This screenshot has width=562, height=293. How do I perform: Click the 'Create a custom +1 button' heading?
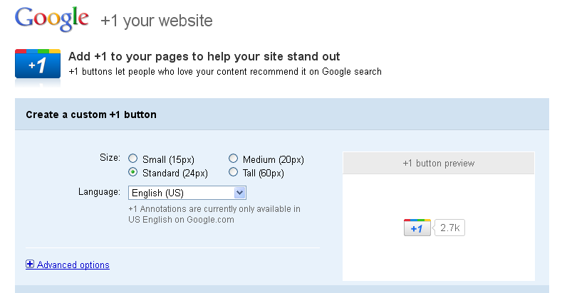pyautogui.click(x=91, y=114)
